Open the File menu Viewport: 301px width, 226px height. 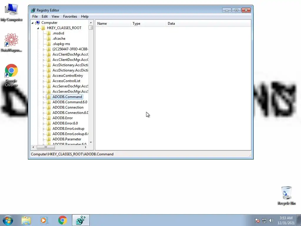35,16
